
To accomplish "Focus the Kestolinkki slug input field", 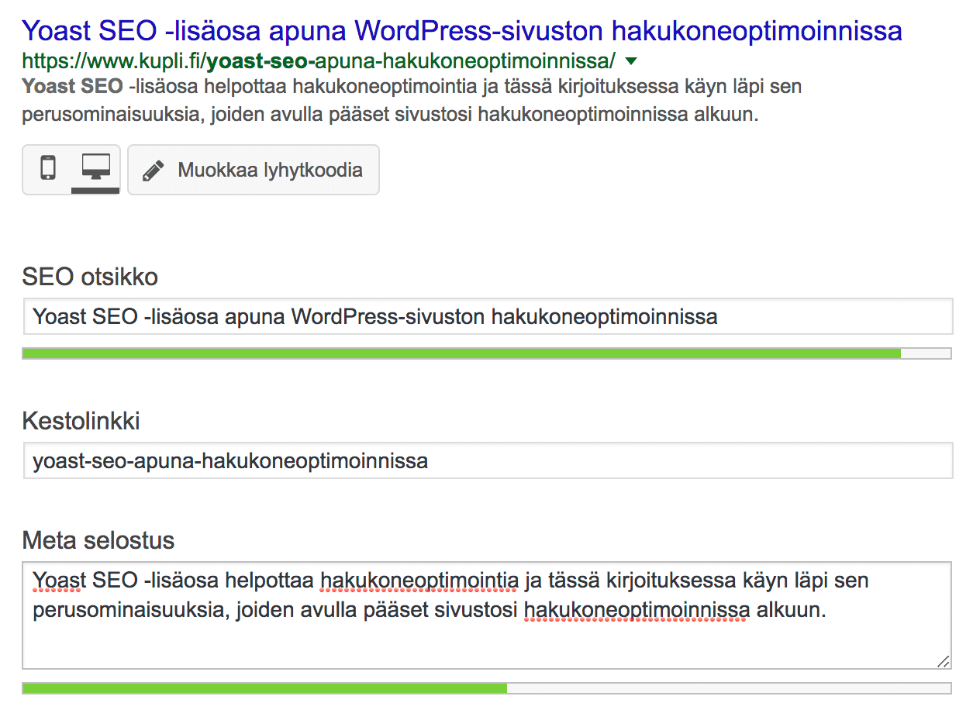I will point(488,461).
